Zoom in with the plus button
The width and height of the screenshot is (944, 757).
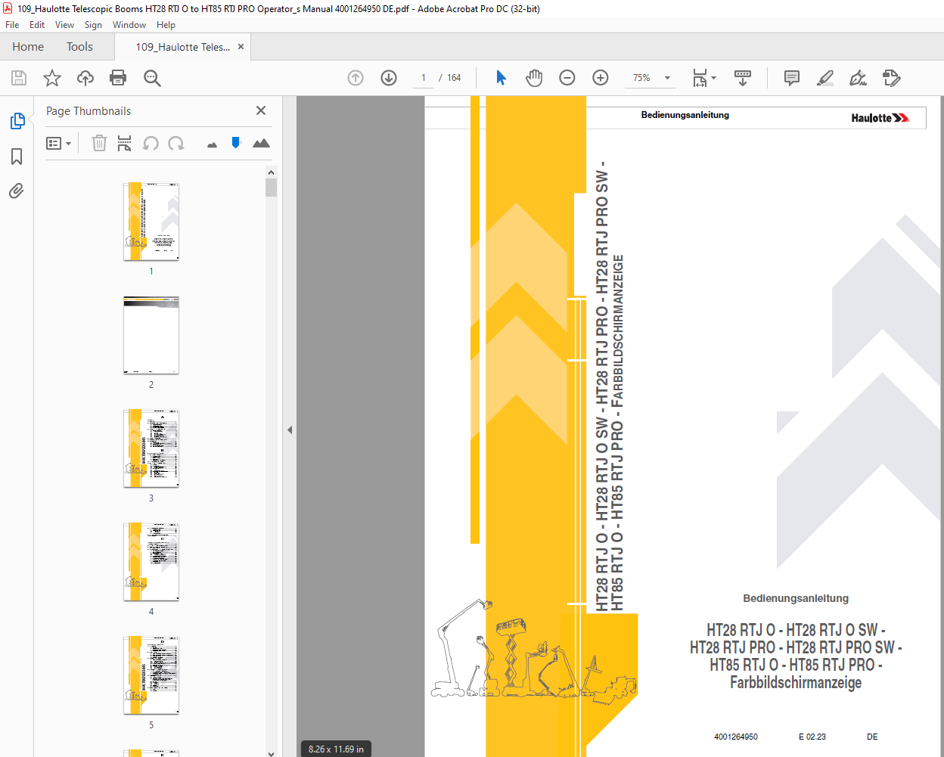tap(601, 78)
